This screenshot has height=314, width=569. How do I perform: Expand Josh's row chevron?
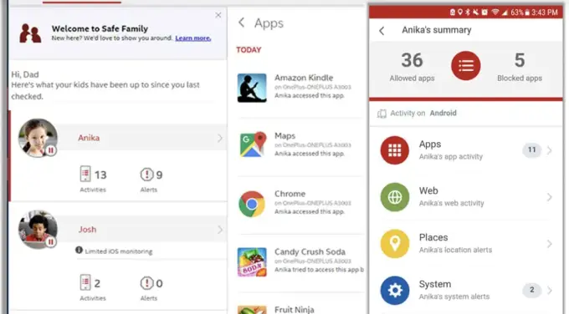(x=219, y=230)
